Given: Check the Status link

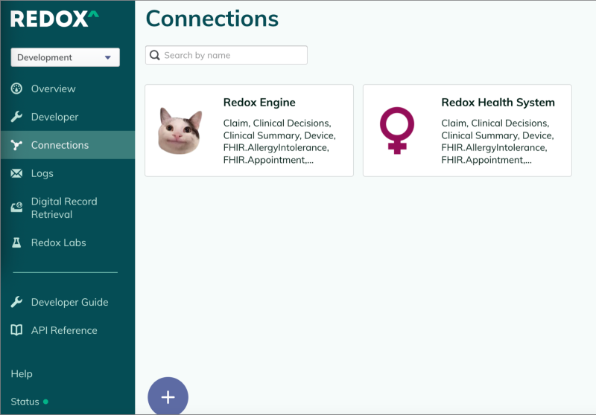Looking at the screenshot, I should coord(25,402).
